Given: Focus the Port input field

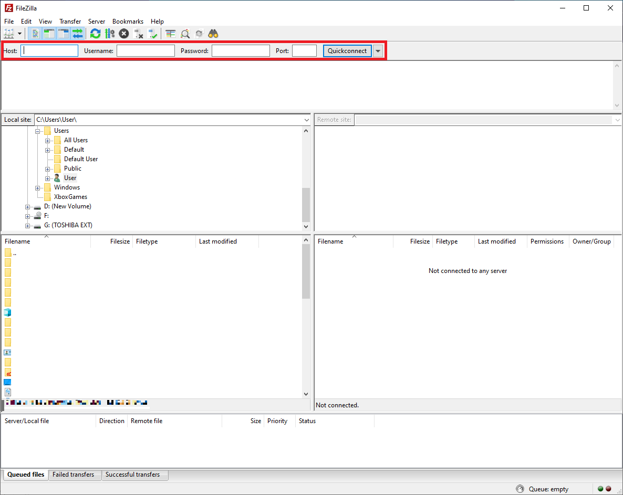Looking at the screenshot, I should point(304,51).
